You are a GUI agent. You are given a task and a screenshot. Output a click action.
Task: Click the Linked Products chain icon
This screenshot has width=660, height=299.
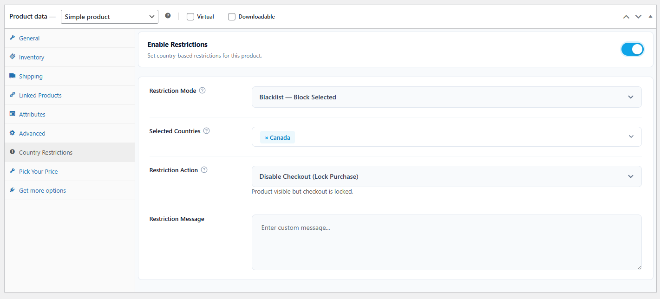pos(13,95)
